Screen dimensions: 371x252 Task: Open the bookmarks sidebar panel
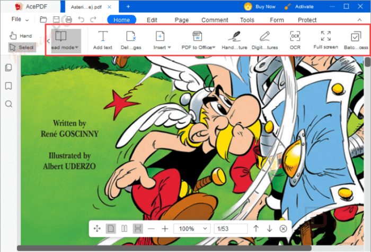pyautogui.click(x=8, y=86)
